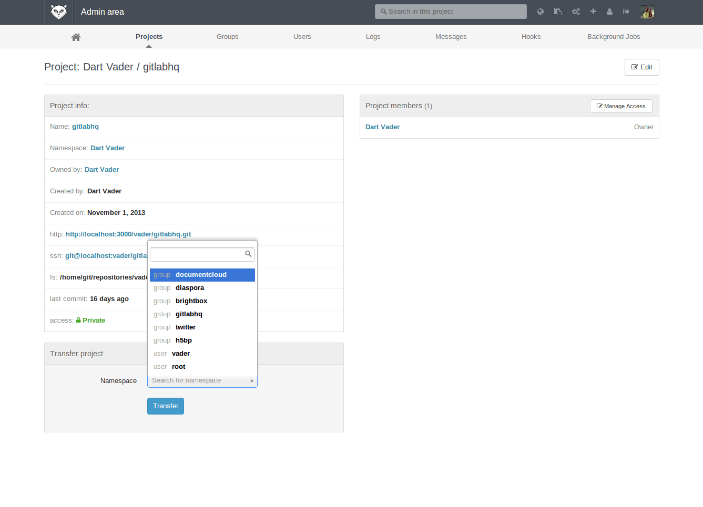Screen dimensions: 703x507
Task: Click the plus new project icon
Action: [593, 12]
